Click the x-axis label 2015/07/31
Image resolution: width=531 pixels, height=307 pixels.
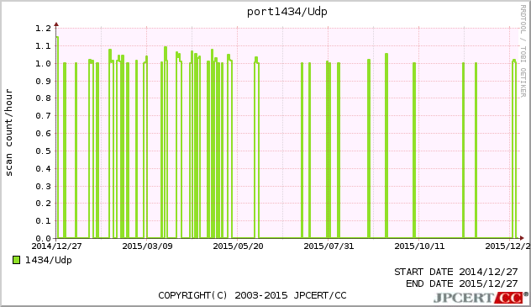pyautogui.click(x=329, y=246)
